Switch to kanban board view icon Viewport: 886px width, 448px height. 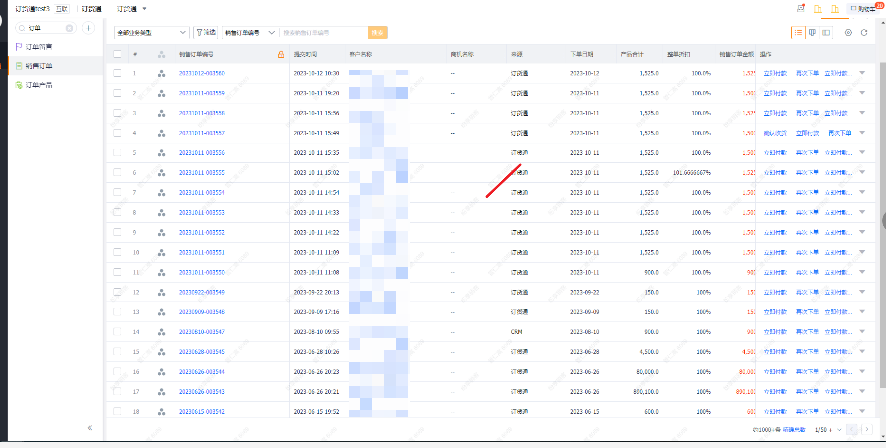(x=812, y=33)
